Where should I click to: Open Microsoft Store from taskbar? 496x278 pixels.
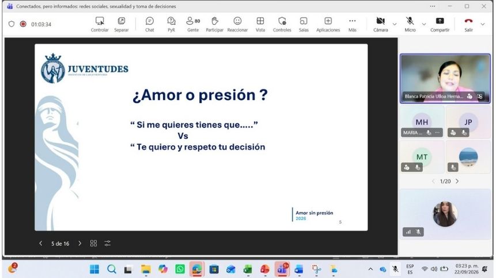click(214, 269)
